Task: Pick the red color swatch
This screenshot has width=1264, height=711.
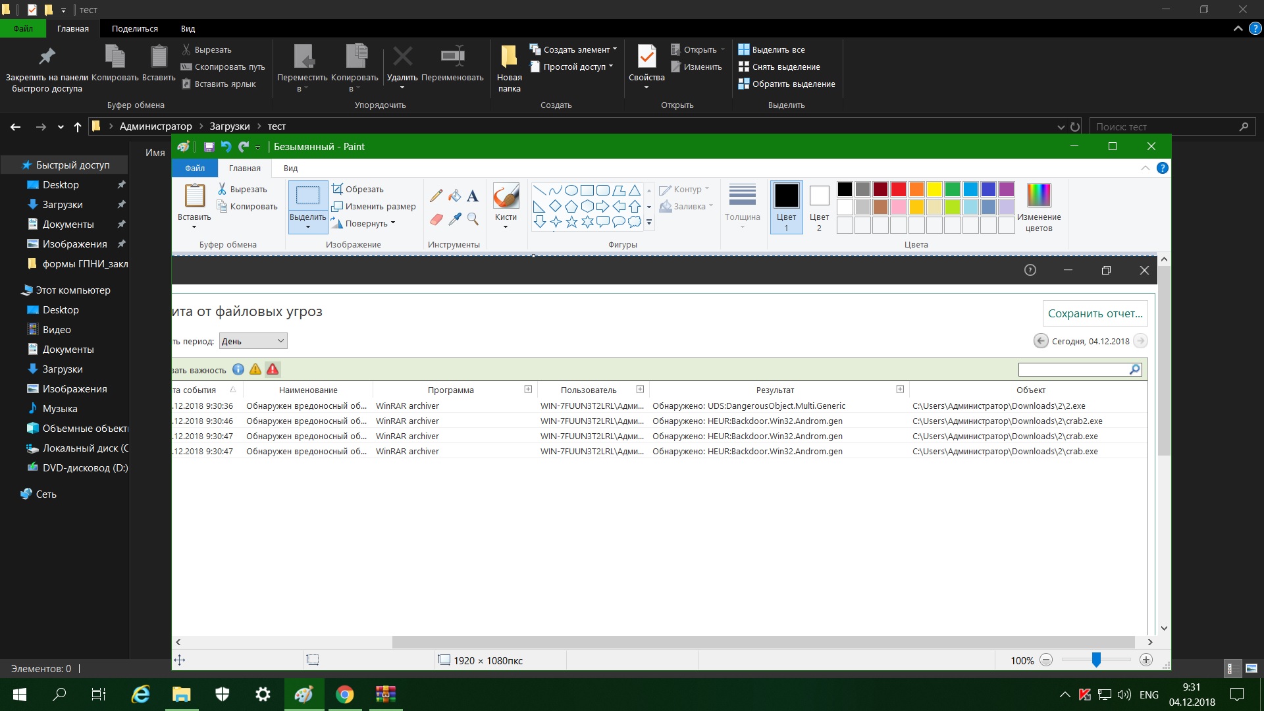Action: point(899,190)
